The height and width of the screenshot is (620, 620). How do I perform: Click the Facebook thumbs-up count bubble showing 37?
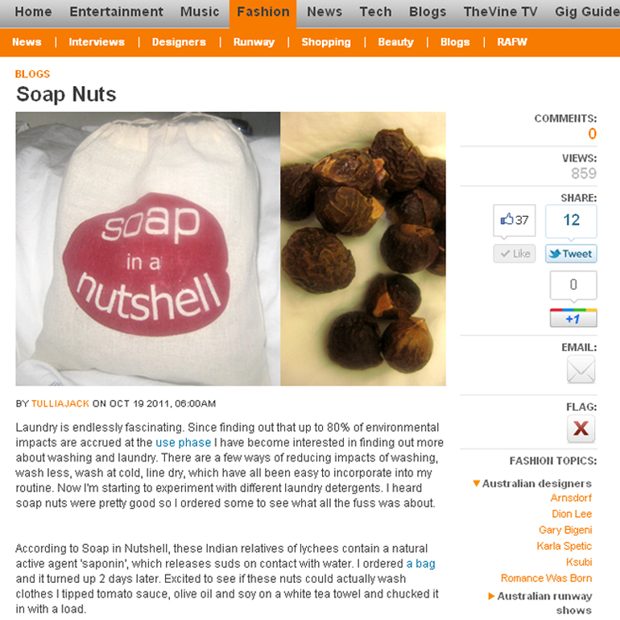[514, 221]
